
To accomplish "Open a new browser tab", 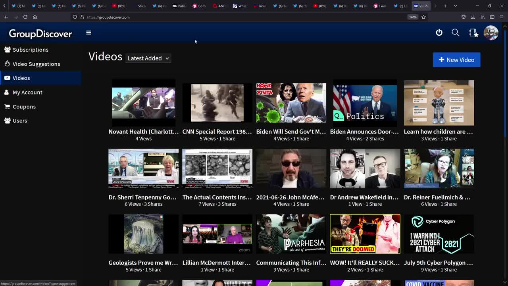I will [x=445, y=6].
